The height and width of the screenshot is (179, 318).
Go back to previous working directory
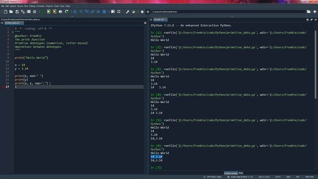[142, 12]
